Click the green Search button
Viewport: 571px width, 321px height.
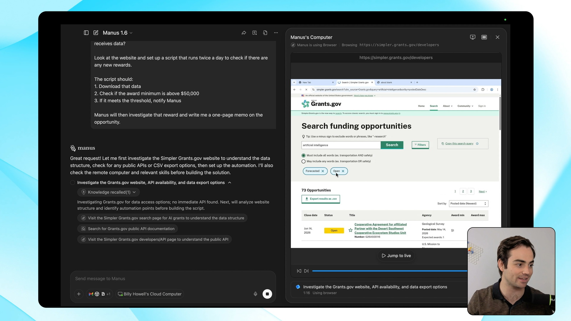[392, 145]
